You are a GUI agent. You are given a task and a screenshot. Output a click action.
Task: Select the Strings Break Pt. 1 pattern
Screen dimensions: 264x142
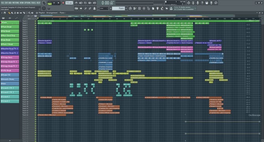pos(10,62)
